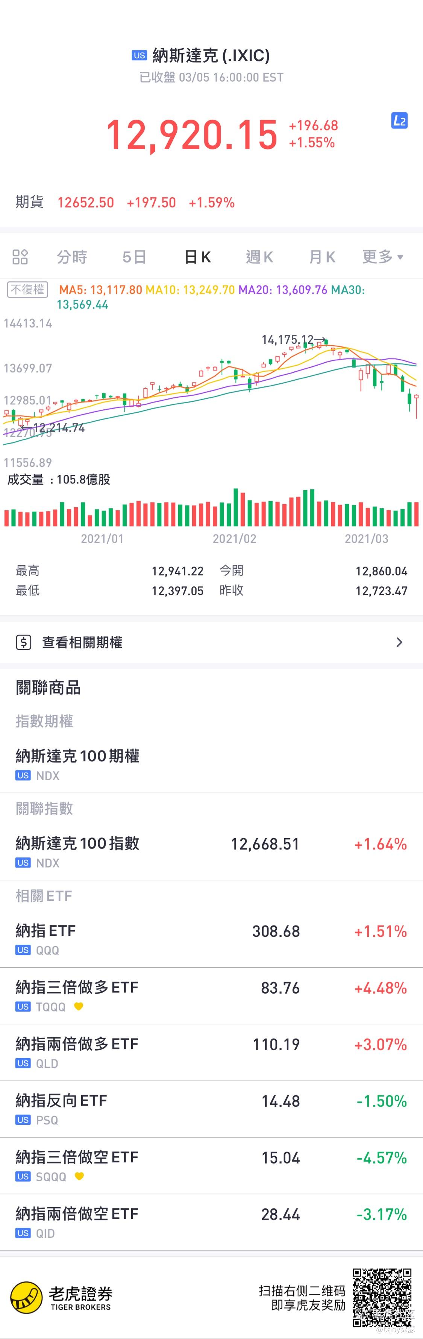Tap the US flag badge beside 納斯達克
This screenshot has width=423, height=1339.
[x=139, y=56]
